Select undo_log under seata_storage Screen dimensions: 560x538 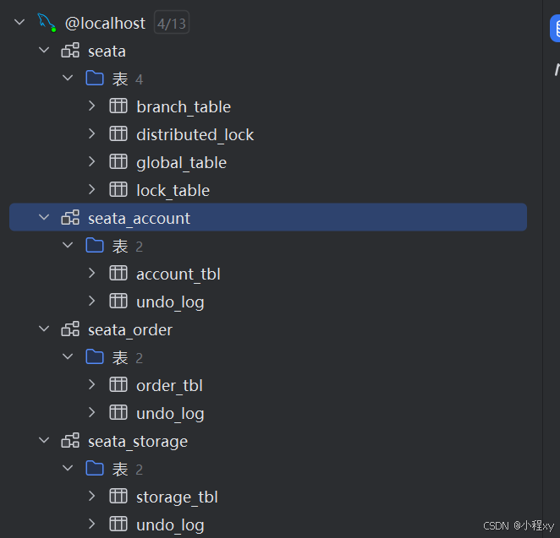coord(170,525)
